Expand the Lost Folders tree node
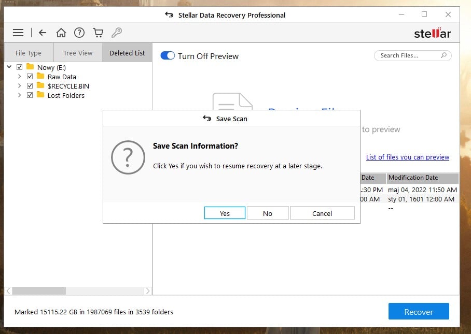The height and width of the screenshot is (334, 471). [20, 95]
